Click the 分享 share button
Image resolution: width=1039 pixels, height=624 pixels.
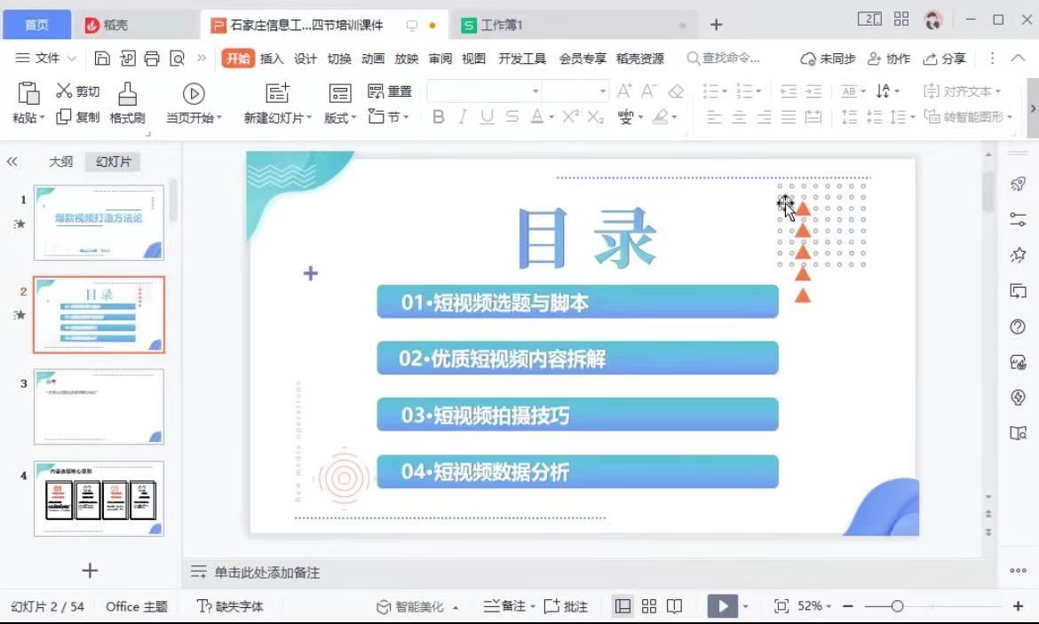pyautogui.click(x=945, y=59)
